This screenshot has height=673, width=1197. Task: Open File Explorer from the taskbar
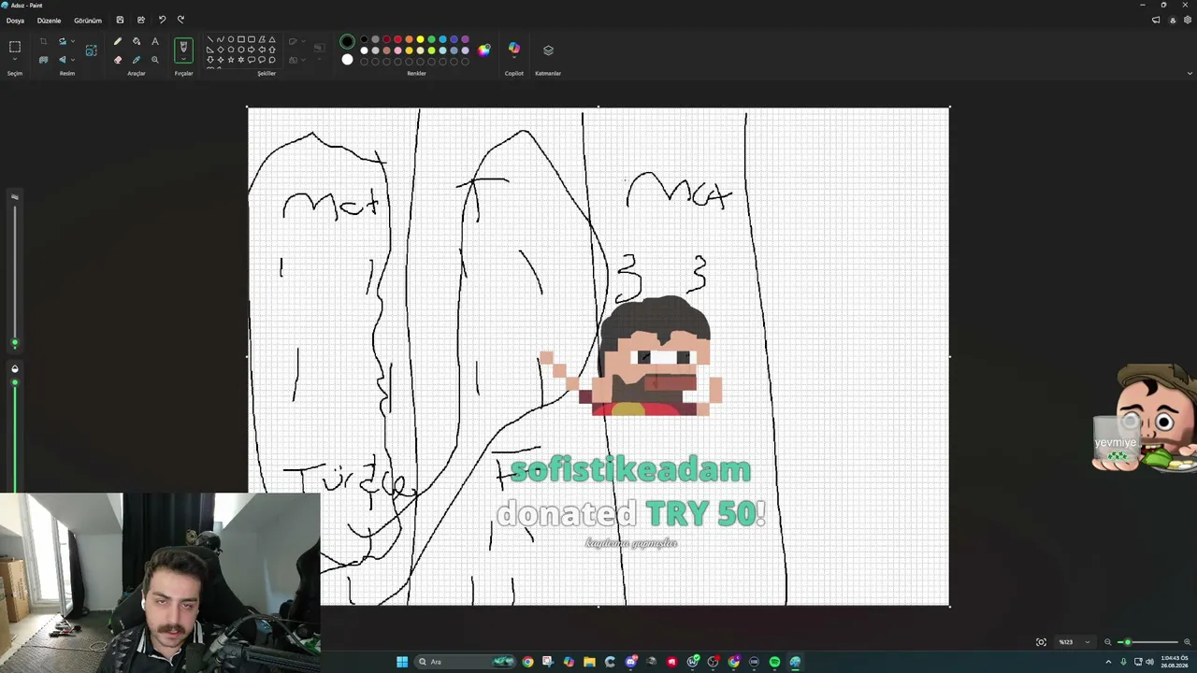tap(589, 662)
